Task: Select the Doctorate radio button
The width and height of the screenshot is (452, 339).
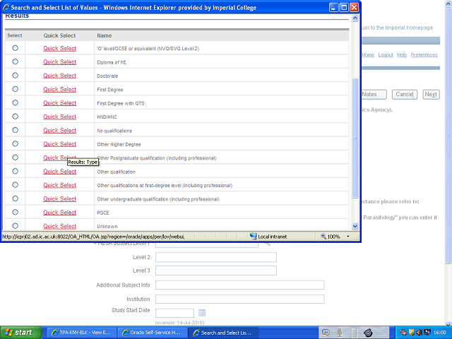Action: [x=16, y=76]
